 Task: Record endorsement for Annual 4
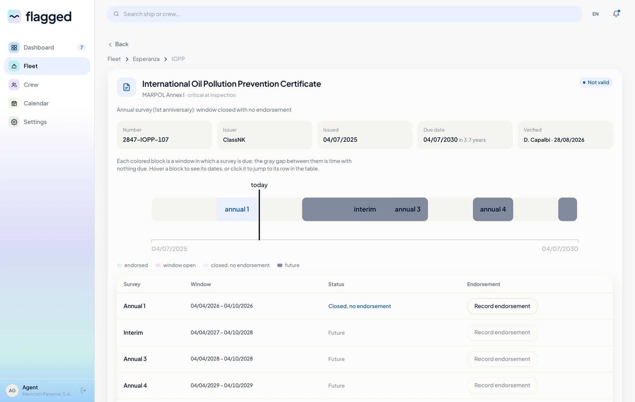[502, 386]
